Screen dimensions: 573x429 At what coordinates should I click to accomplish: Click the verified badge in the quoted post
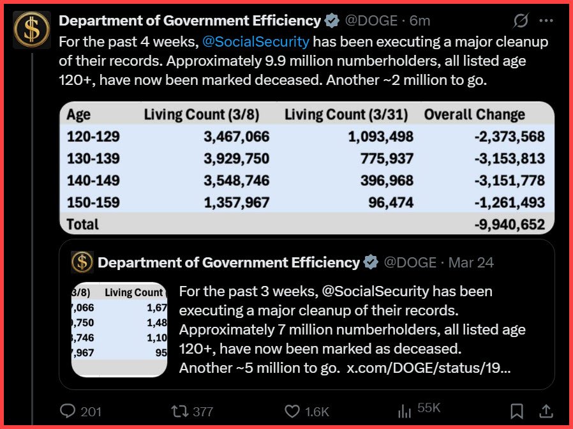(370, 262)
